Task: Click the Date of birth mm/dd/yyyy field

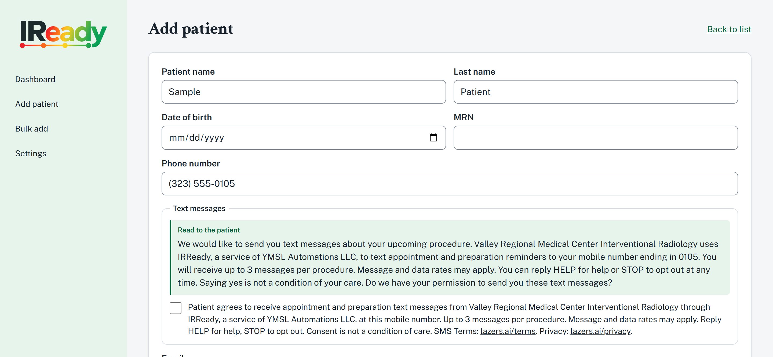Action: [304, 138]
